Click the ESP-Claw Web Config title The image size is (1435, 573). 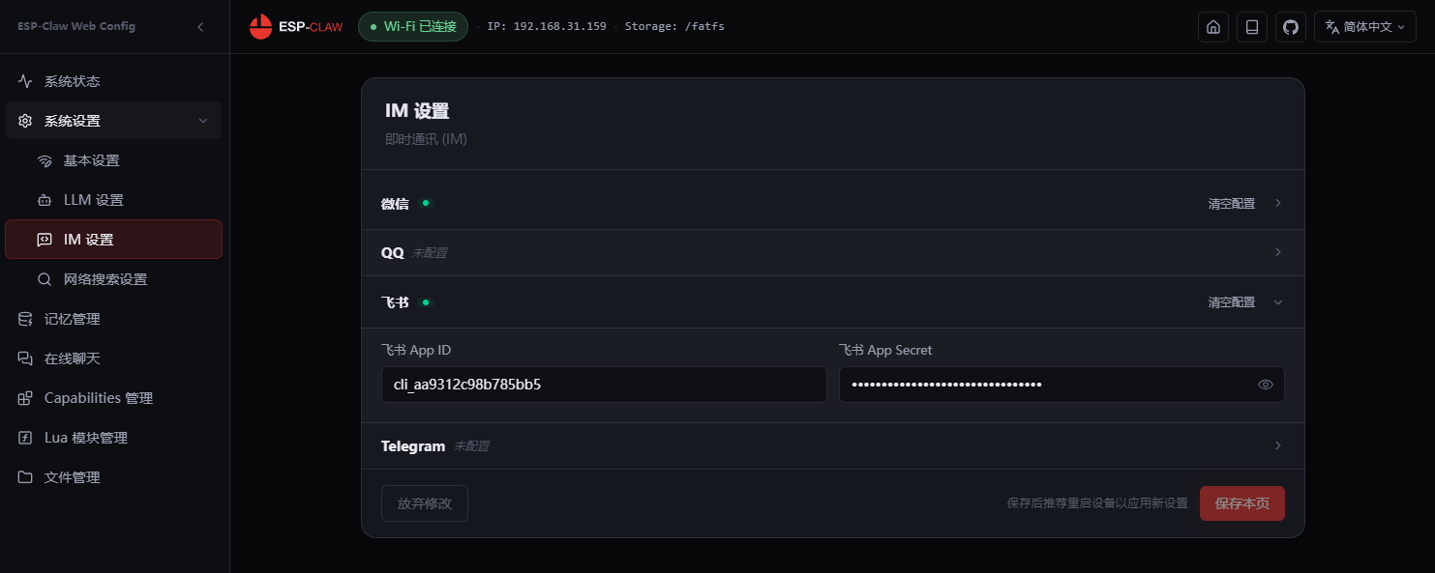click(76, 27)
